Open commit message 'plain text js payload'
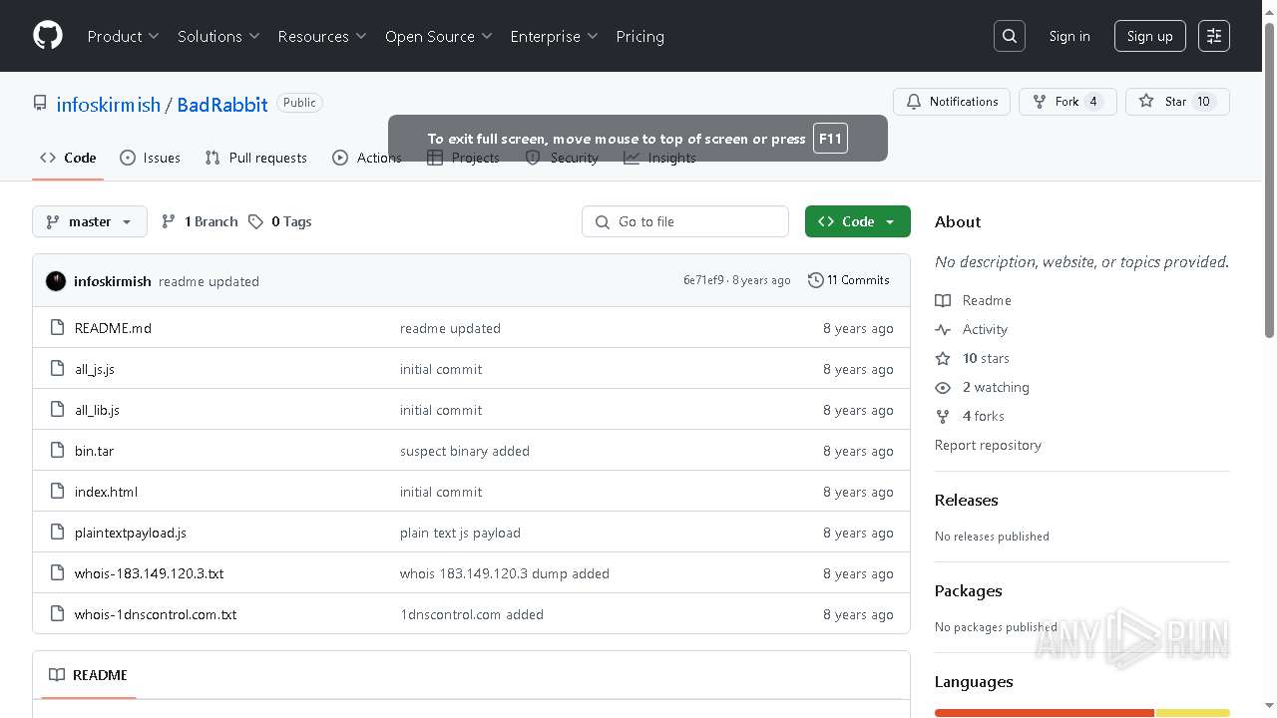 pyautogui.click(x=460, y=533)
